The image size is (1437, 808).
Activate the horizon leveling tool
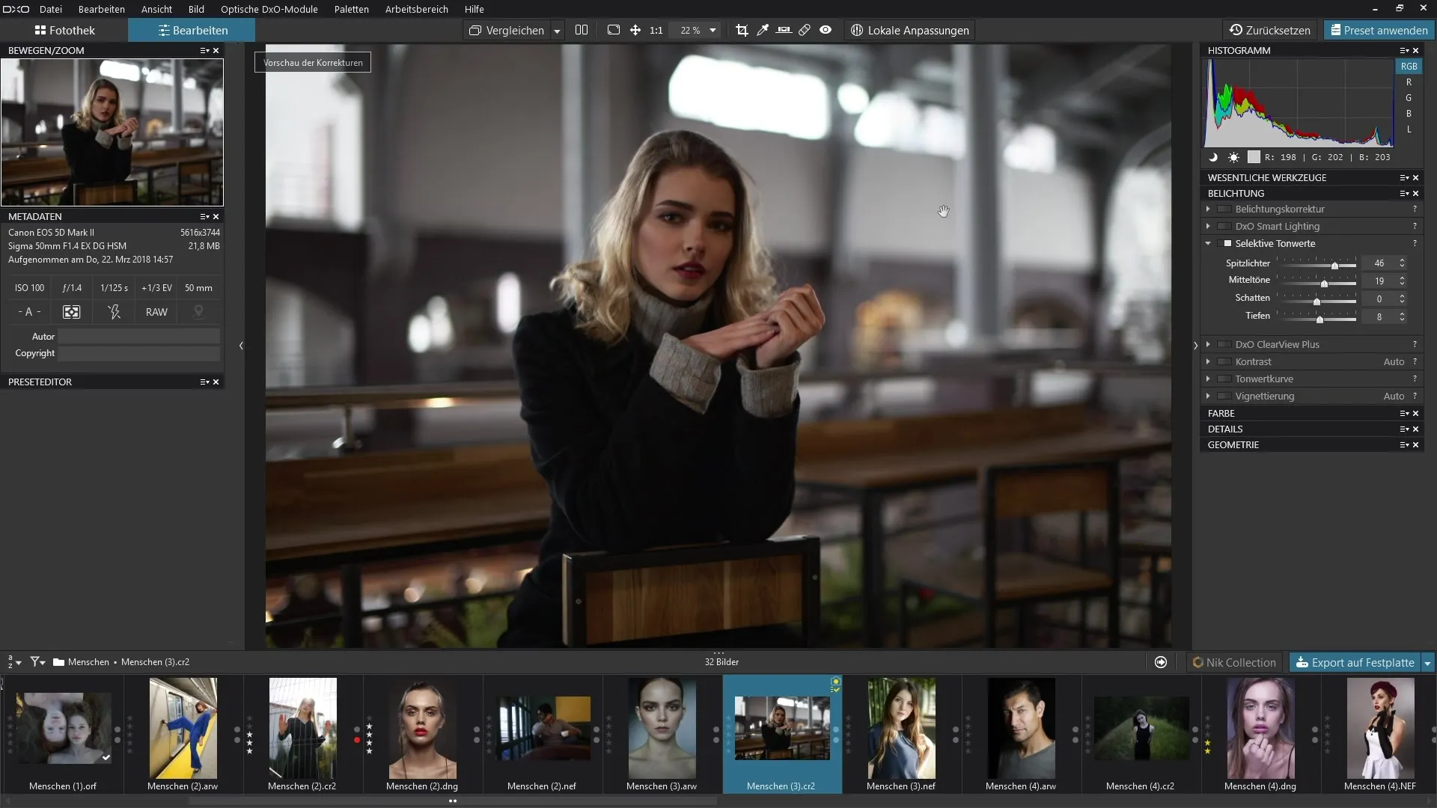coord(784,30)
